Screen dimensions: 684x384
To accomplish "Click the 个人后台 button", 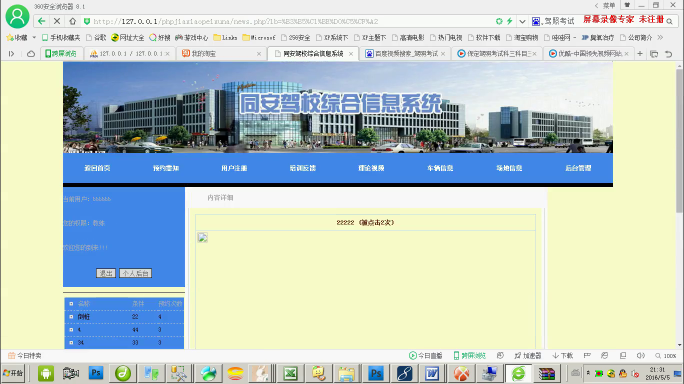I will (135, 273).
